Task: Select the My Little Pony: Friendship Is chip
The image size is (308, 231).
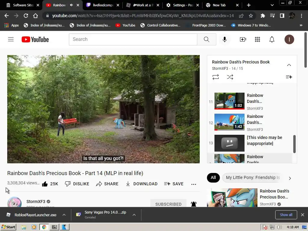Action: 253,177
